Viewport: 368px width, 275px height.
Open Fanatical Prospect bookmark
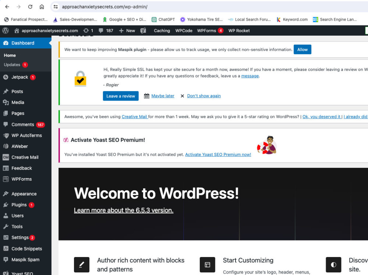tap(26, 19)
